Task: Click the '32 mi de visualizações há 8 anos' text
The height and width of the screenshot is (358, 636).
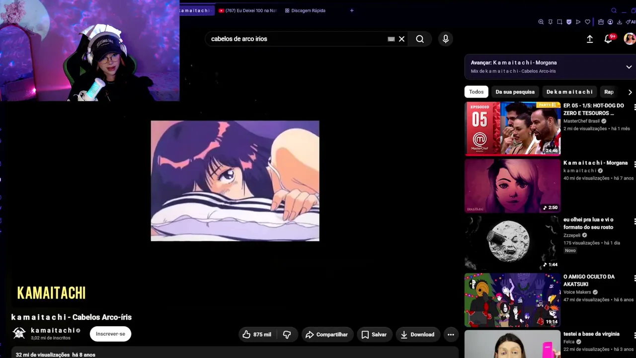Action: click(55, 355)
